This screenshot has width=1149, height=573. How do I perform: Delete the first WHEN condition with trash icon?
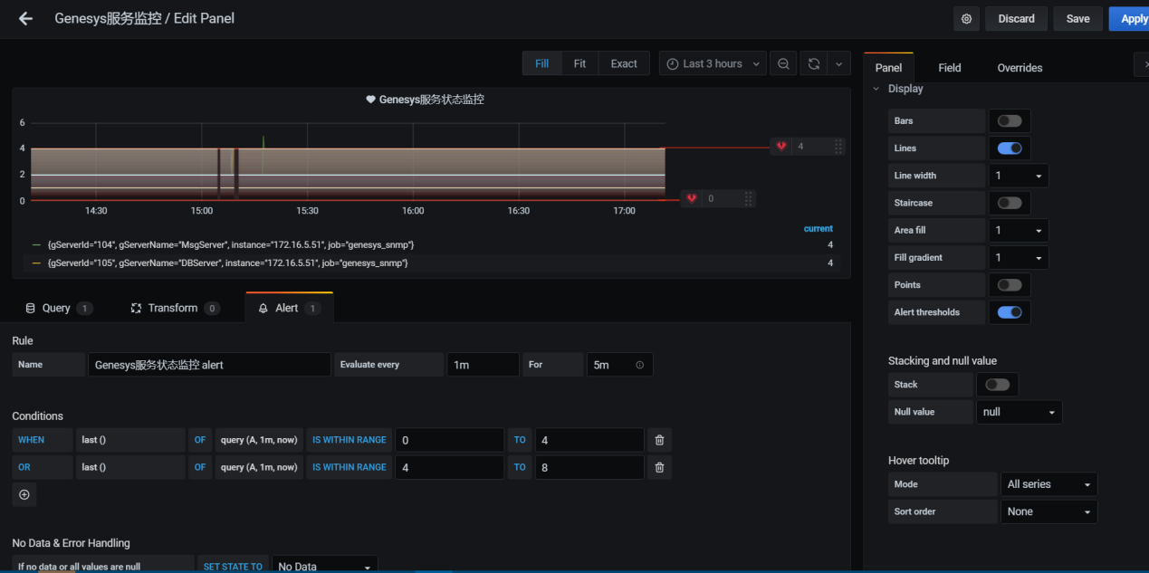[x=659, y=440]
